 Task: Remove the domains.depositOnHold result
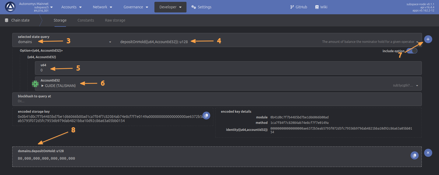coord(428,153)
